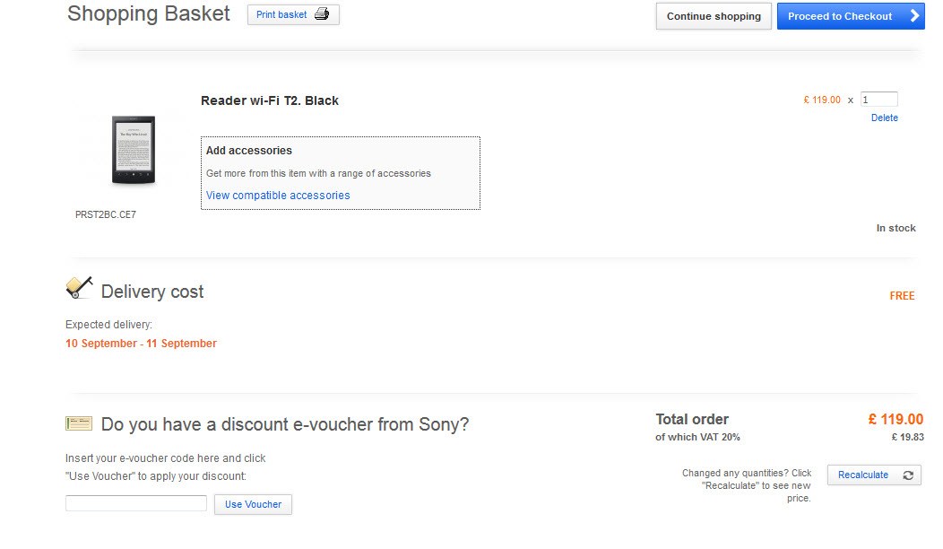
Task: Focus the quantity input field
Action: coord(878,100)
